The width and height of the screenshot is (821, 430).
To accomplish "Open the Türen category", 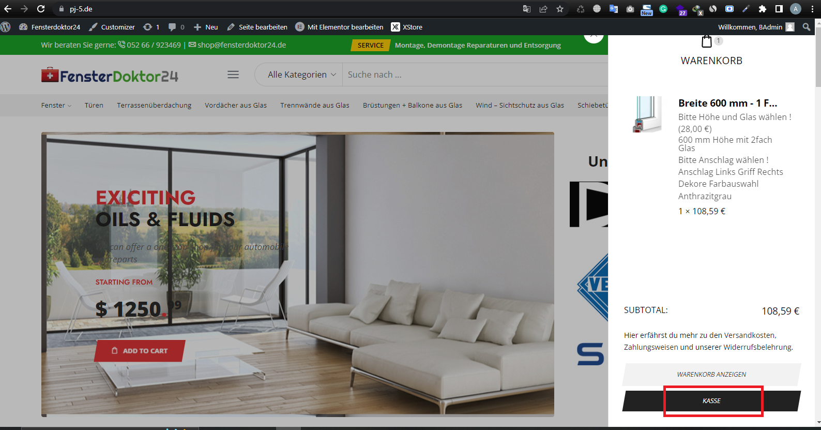I will point(94,105).
